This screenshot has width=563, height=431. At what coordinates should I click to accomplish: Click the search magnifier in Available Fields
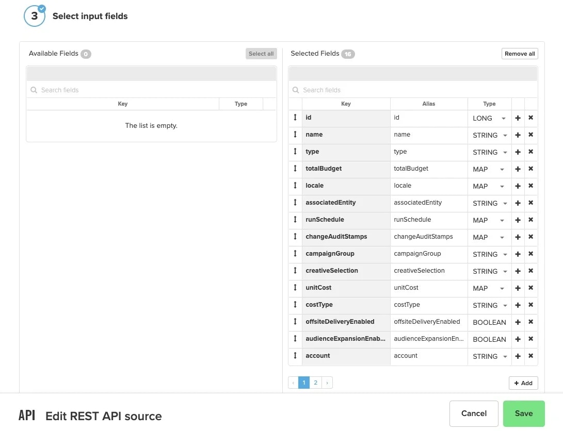click(x=34, y=90)
